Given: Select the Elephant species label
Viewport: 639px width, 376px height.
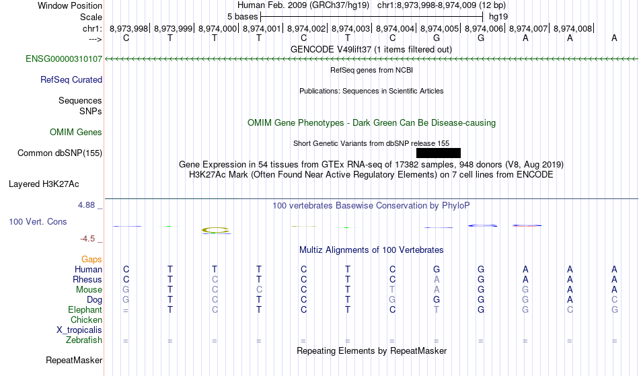Looking at the screenshot, I should [85, 310].
